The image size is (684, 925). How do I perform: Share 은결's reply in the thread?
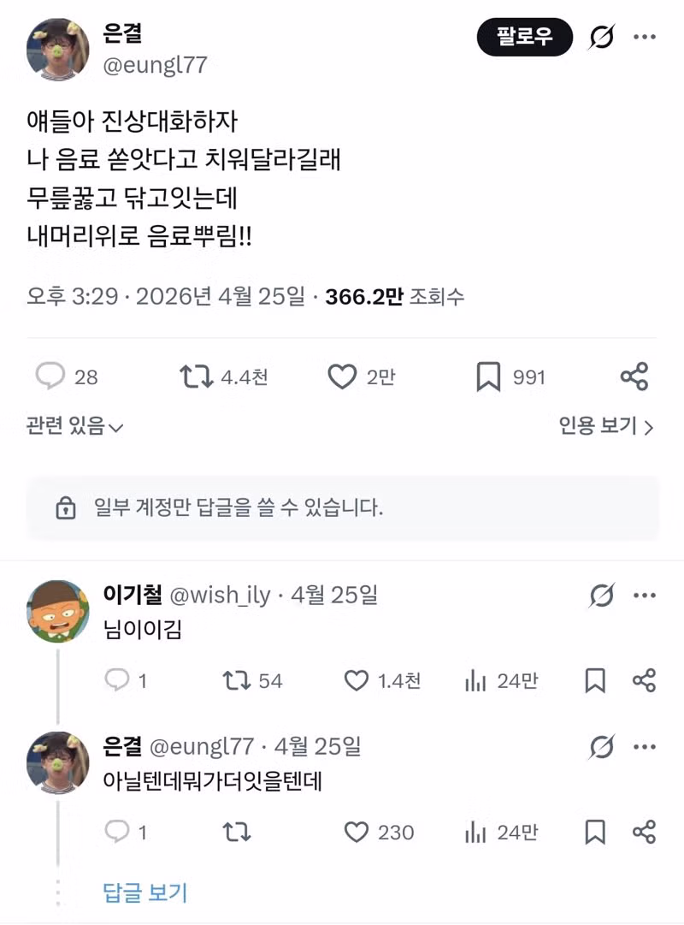(644, 831)
